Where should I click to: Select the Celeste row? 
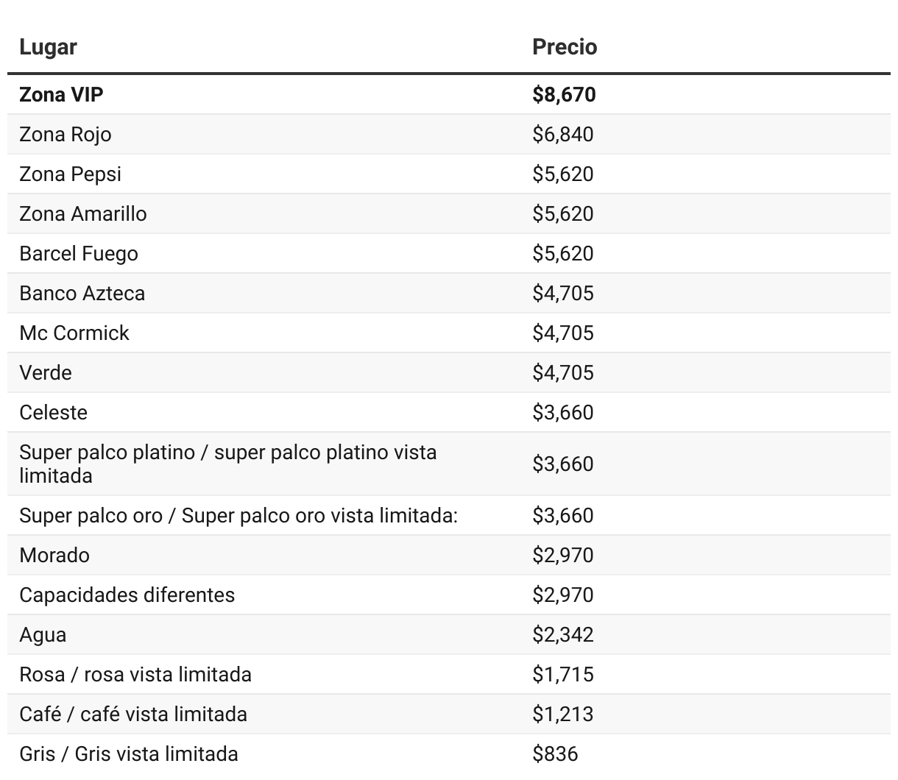coord(449,413)
